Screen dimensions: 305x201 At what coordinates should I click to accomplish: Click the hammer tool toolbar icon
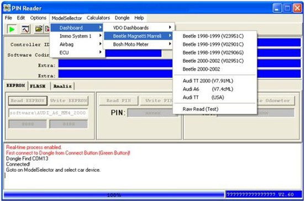pyautogui.click(x=25, y=29)
